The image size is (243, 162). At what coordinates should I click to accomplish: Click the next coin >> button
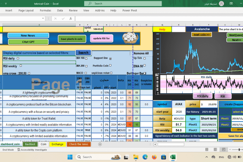(x=202, y=34)
